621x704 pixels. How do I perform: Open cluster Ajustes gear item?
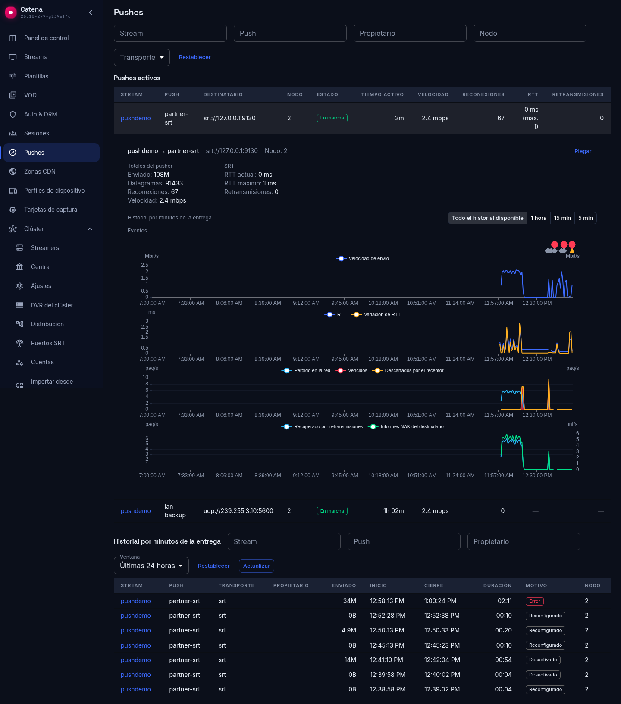pyautogui.click(x=51, y=286)
